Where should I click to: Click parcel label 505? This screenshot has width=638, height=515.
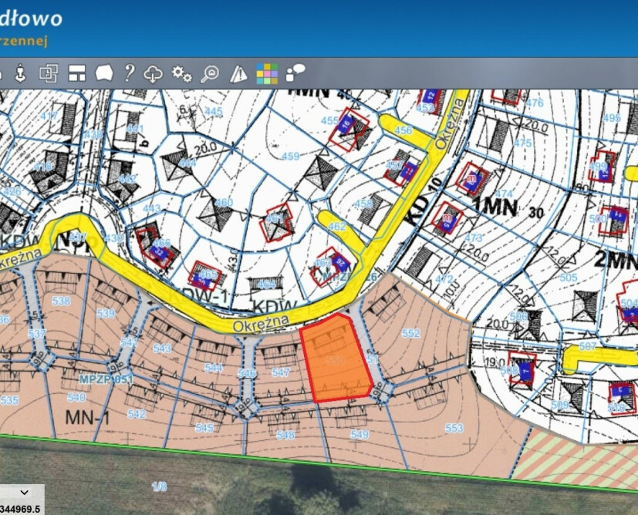[569, 278]
